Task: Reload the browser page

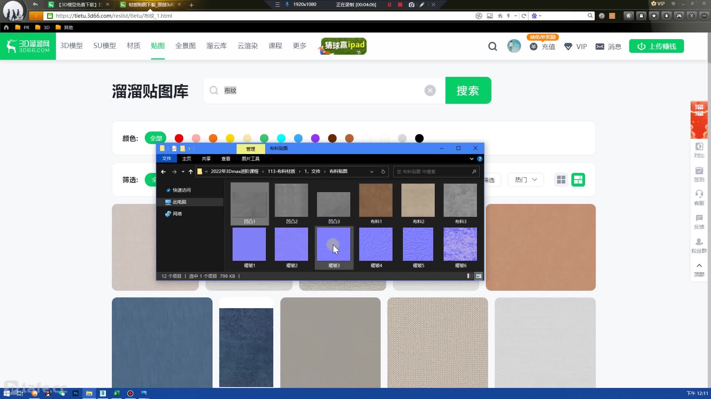Action: click(x=524, y=16)
